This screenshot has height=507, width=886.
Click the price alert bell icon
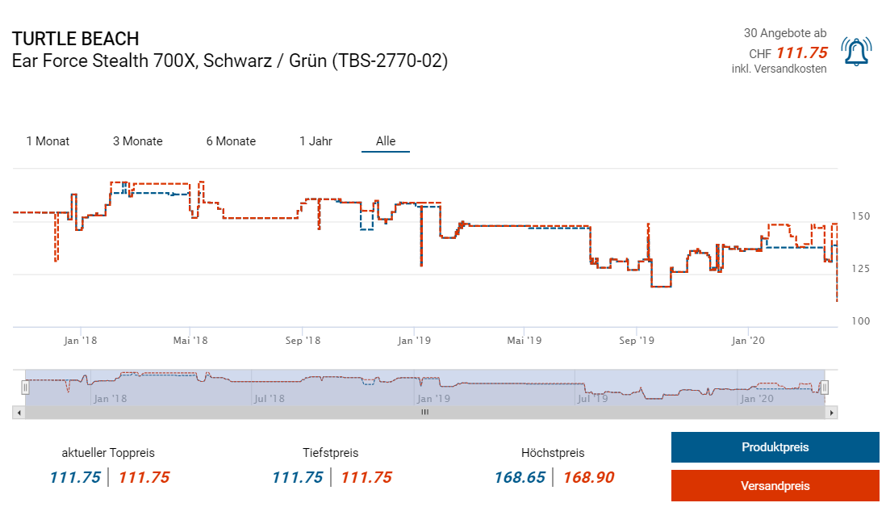(855, 52)
